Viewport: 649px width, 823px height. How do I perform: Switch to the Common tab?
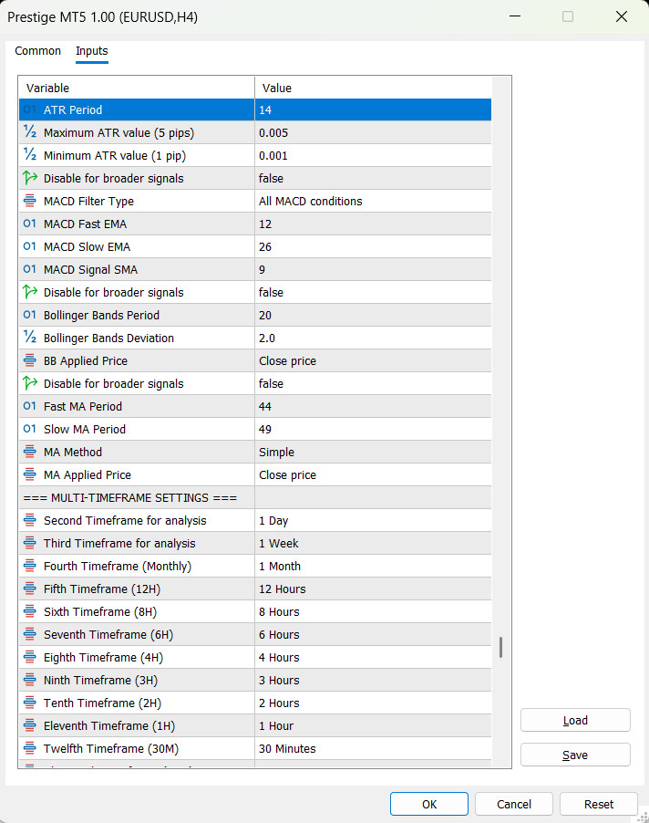tap(37, 51)
